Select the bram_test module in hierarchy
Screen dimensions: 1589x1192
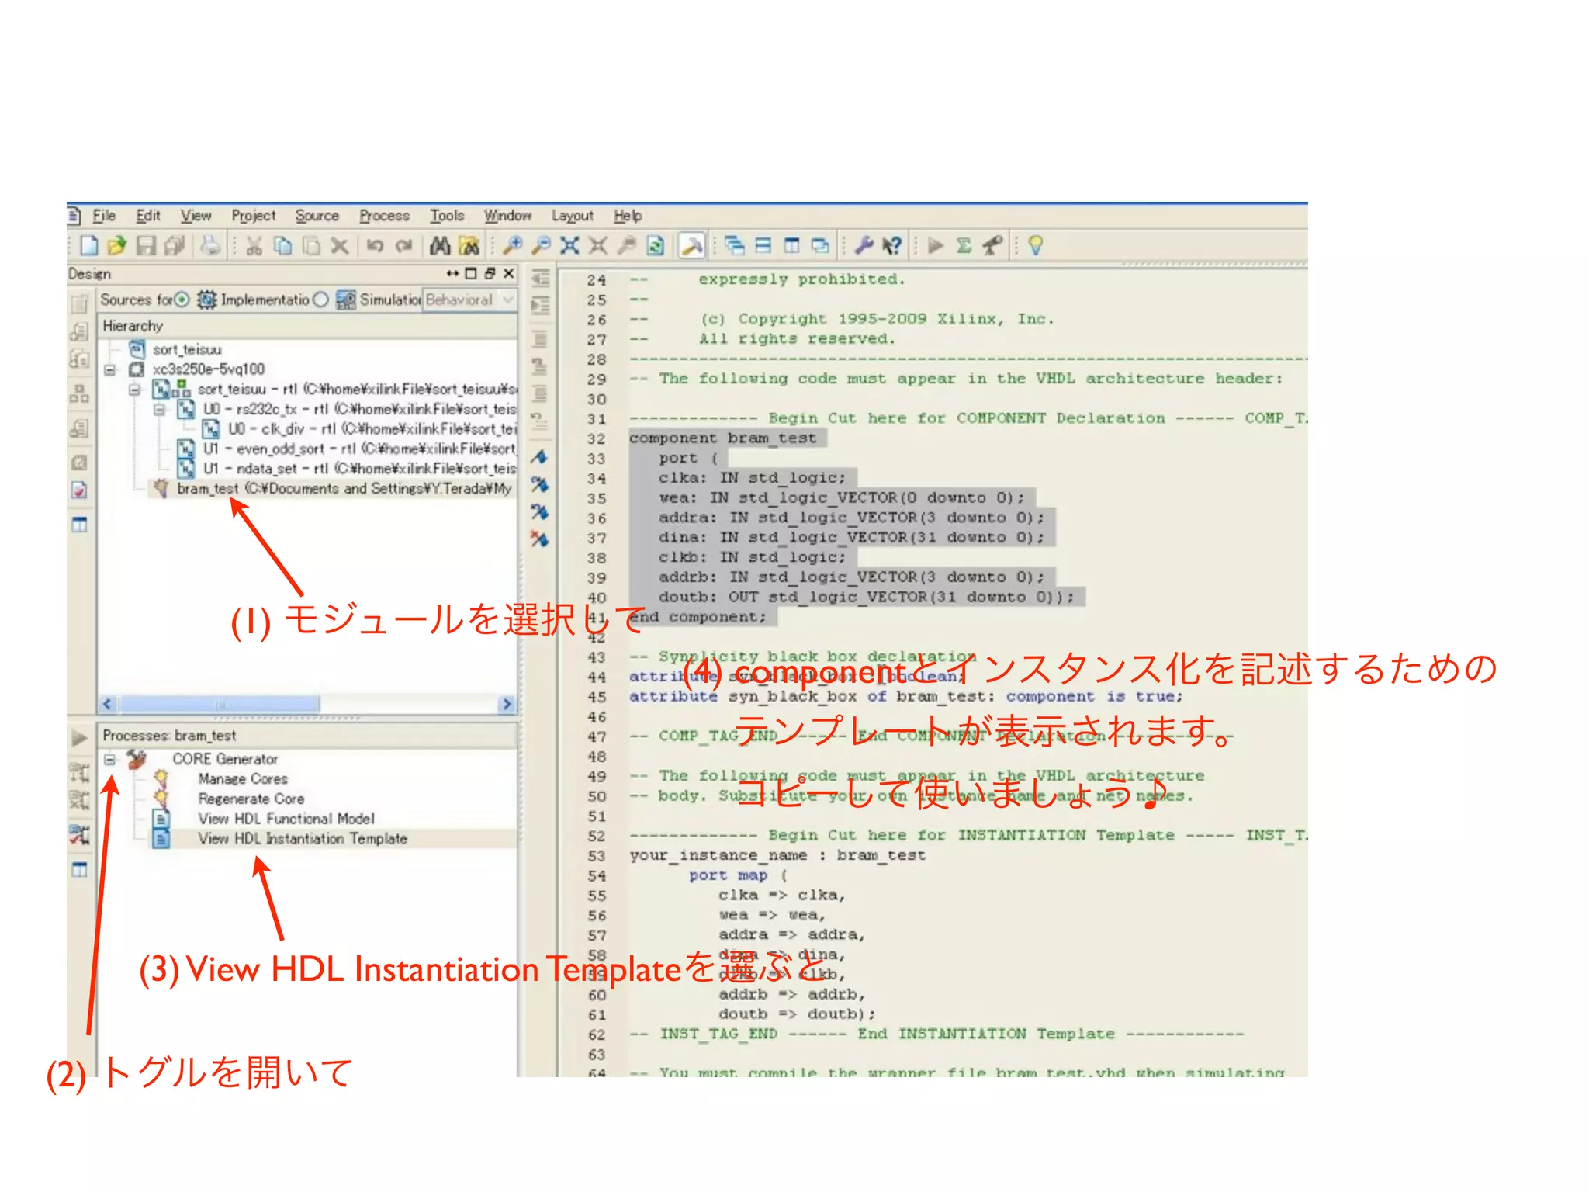(334, 489)
